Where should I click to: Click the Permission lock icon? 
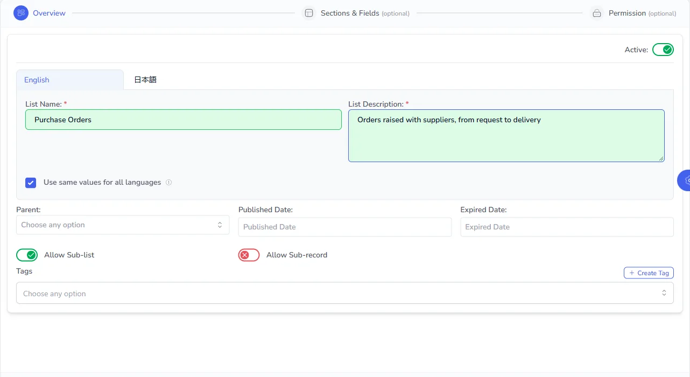coord(597,13)
